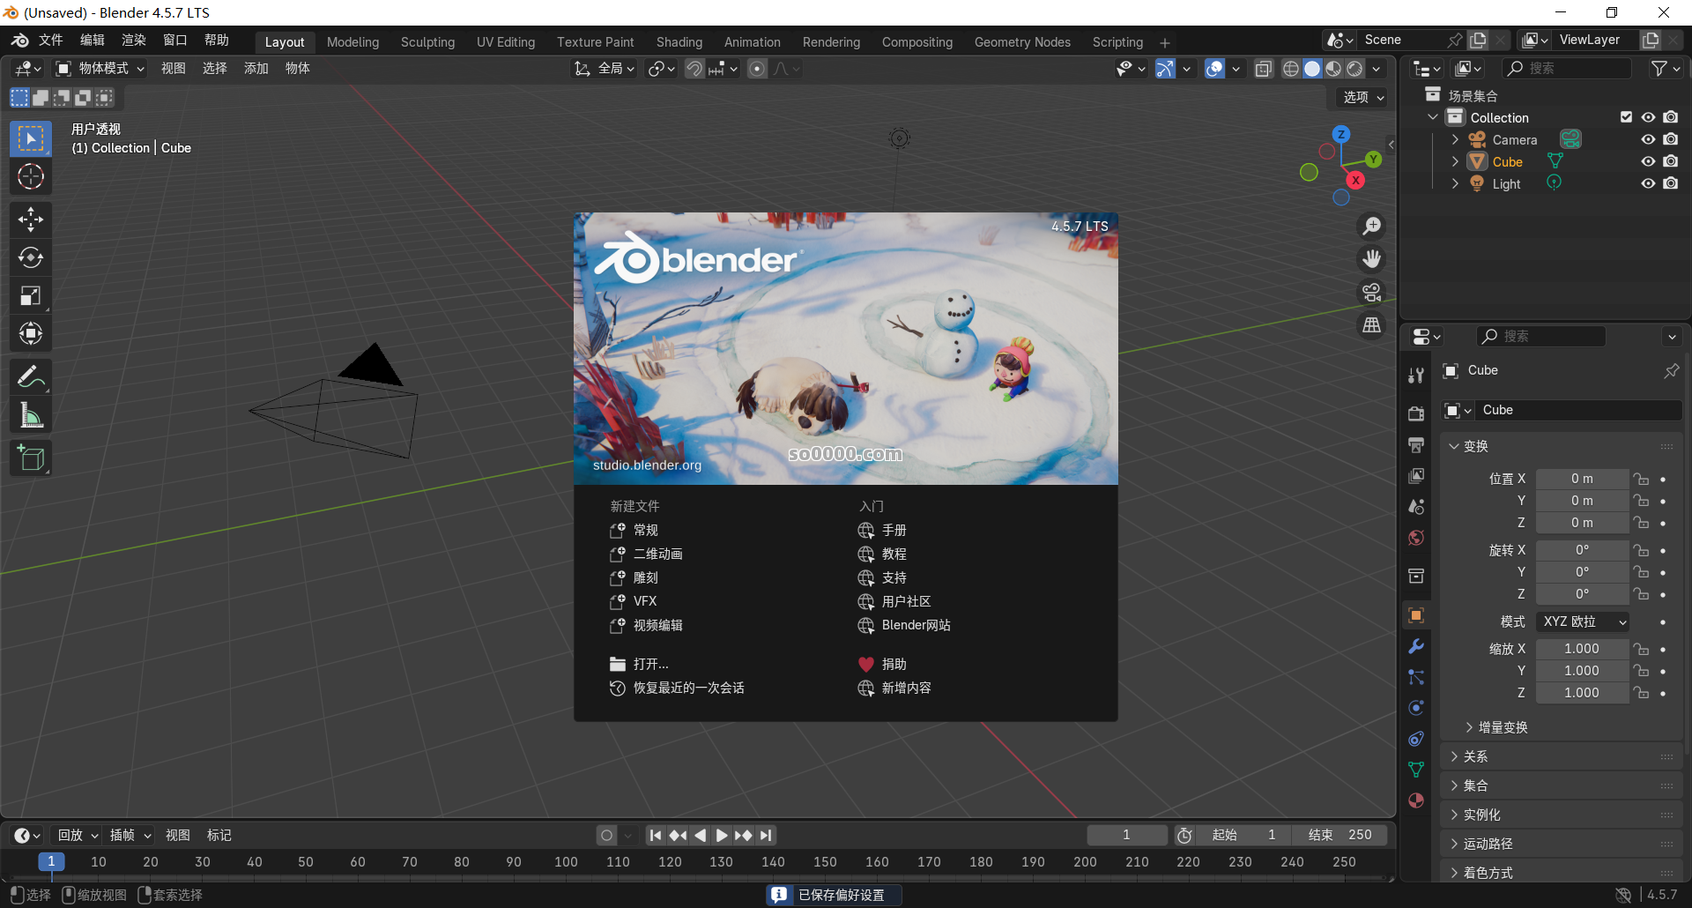Viewport: 1692px width, 908px height.
Task: Open the Render properties tab
Action: (x=1416, y=413)
